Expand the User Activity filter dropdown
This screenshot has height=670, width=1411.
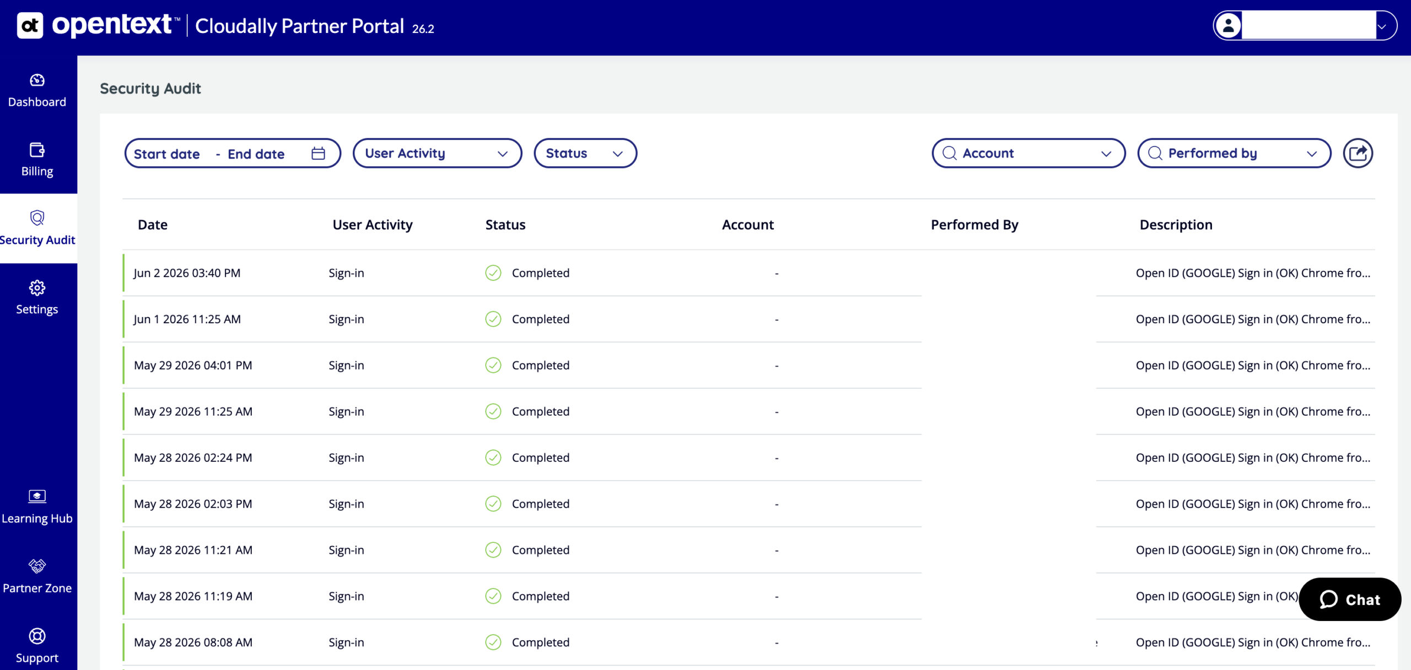(x=437, y=153)
